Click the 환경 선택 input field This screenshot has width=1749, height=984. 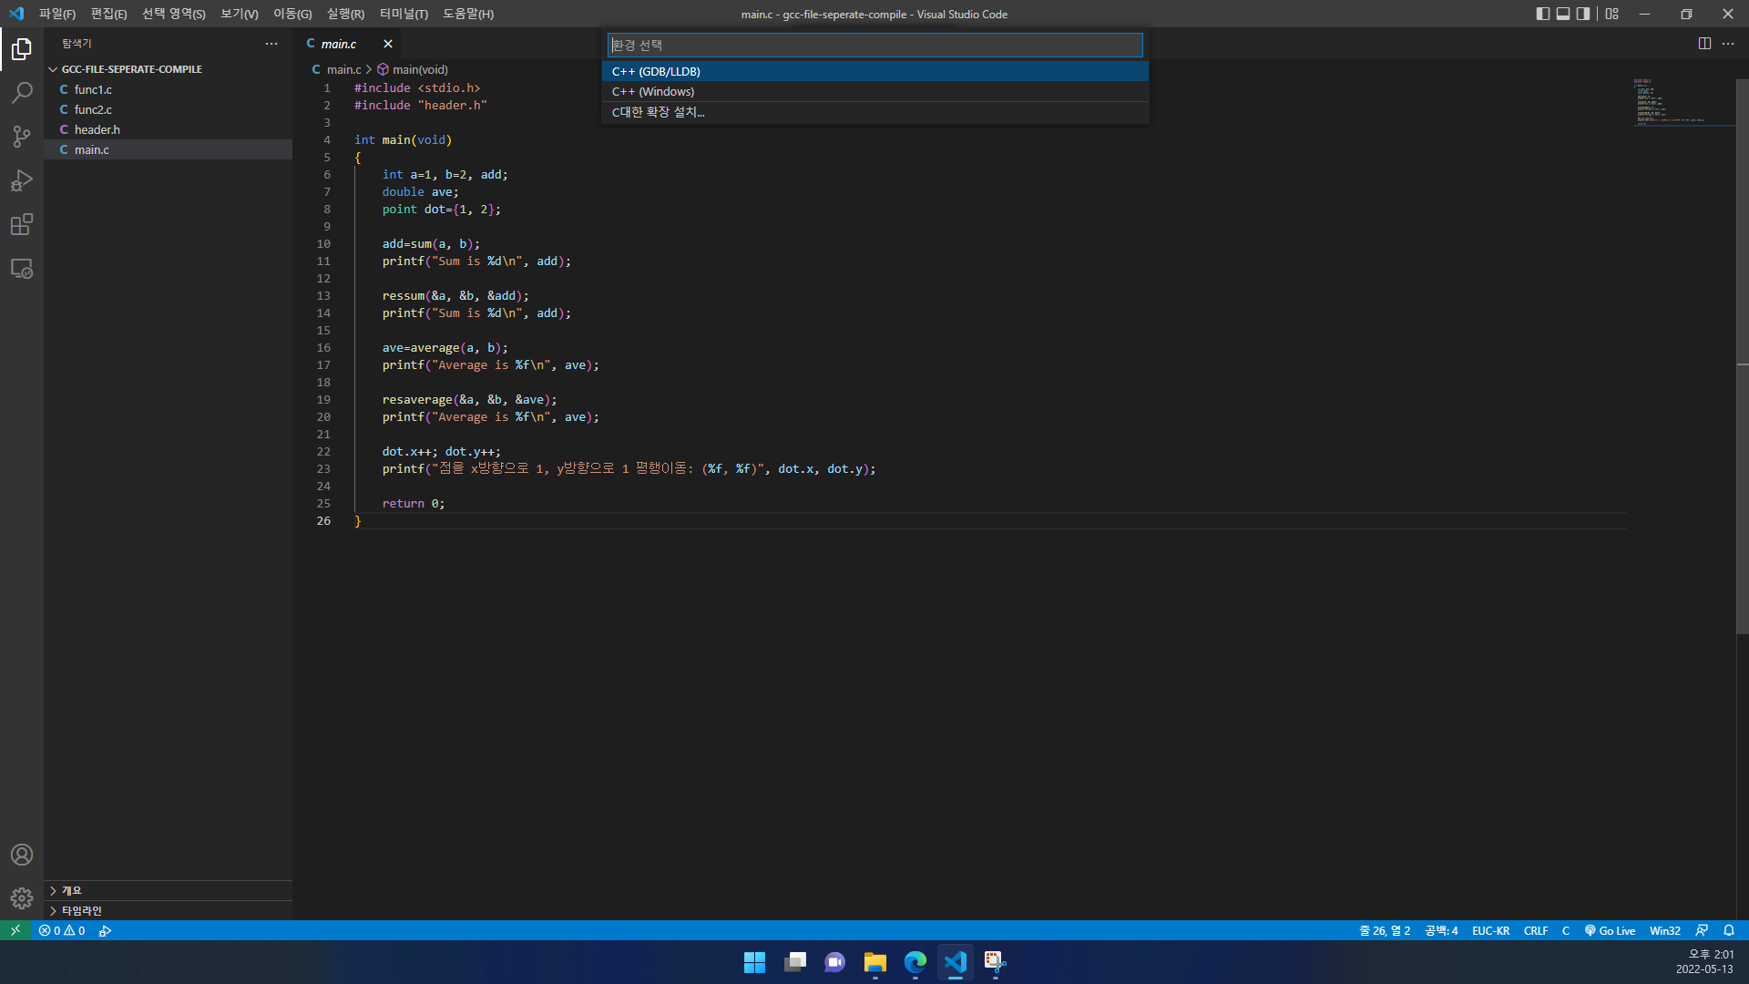click(x=874, y=45)
